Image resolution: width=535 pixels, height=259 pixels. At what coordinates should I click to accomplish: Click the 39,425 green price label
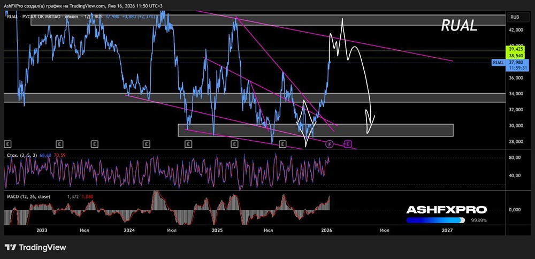516,49
